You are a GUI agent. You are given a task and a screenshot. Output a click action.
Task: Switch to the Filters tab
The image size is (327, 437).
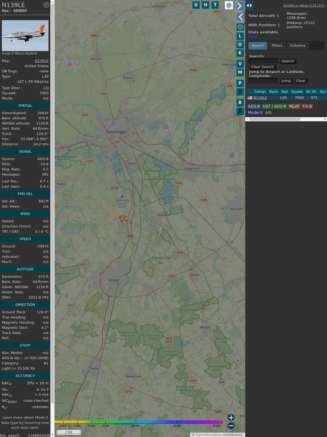(277, 46)
